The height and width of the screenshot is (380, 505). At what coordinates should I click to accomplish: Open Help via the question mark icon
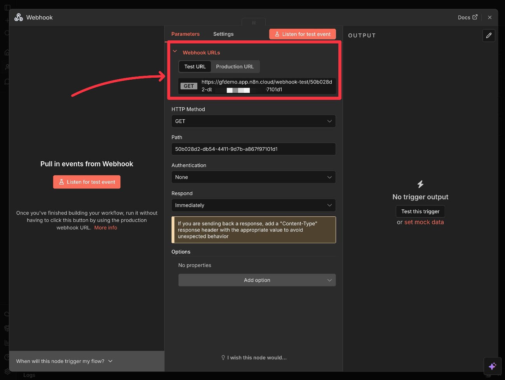coord(6,357)
